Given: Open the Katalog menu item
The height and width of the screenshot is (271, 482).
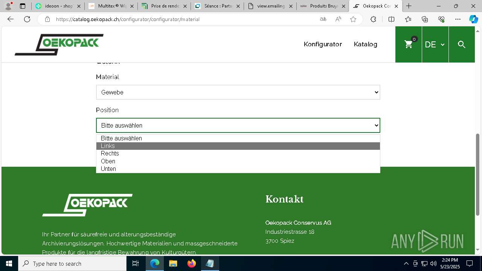Looking at the screenshot, I should pos(365,44).
